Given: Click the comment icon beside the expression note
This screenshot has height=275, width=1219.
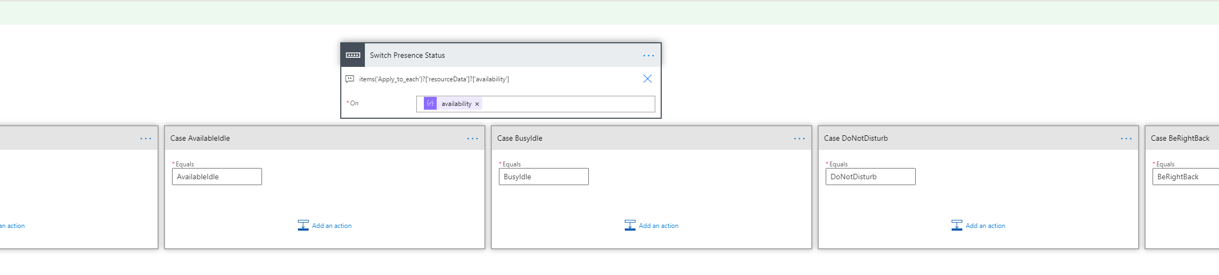Looking at the screenshot, I should pyautogui.click(x=350, y=79).
